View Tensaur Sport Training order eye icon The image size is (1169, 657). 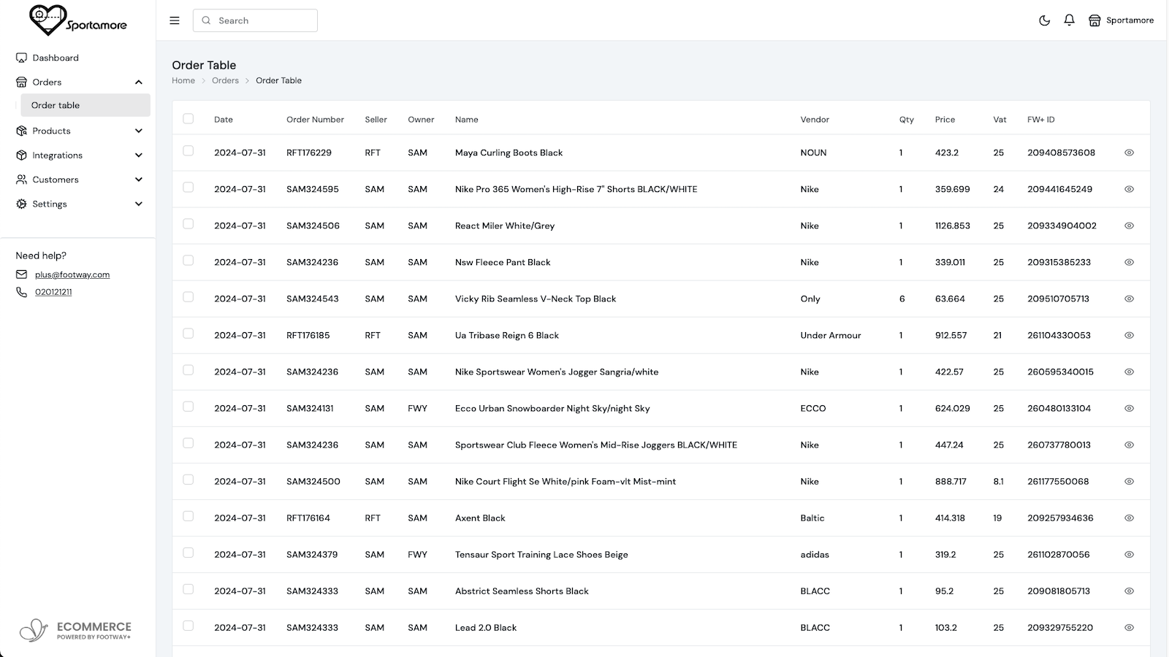1129,554
